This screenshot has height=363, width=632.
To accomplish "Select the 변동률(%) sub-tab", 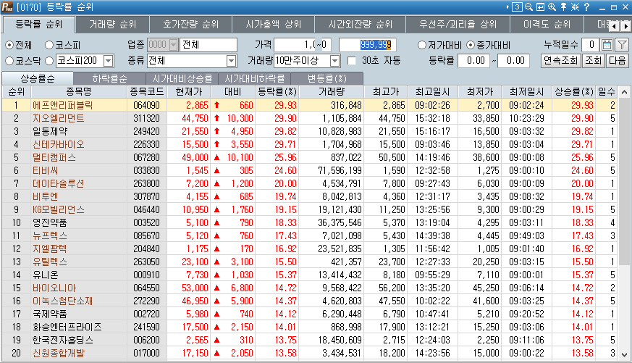I will point(327,78).
